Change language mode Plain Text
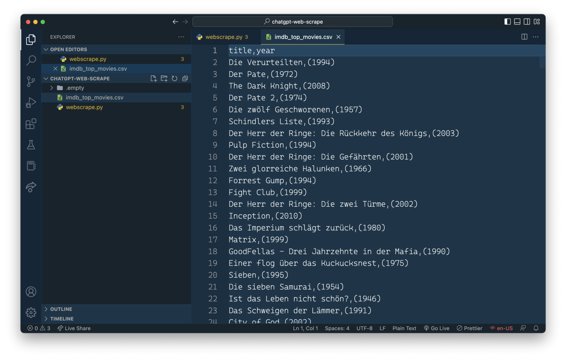The height and width of the screenshot is (360, 566). point(404,328)
